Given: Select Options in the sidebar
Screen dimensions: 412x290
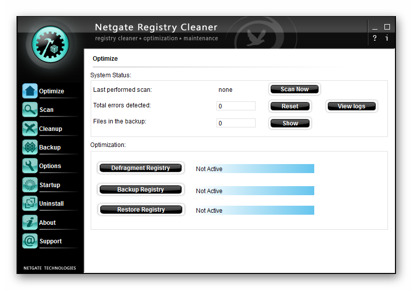Looking at the screenshot, I should [50, 166].
